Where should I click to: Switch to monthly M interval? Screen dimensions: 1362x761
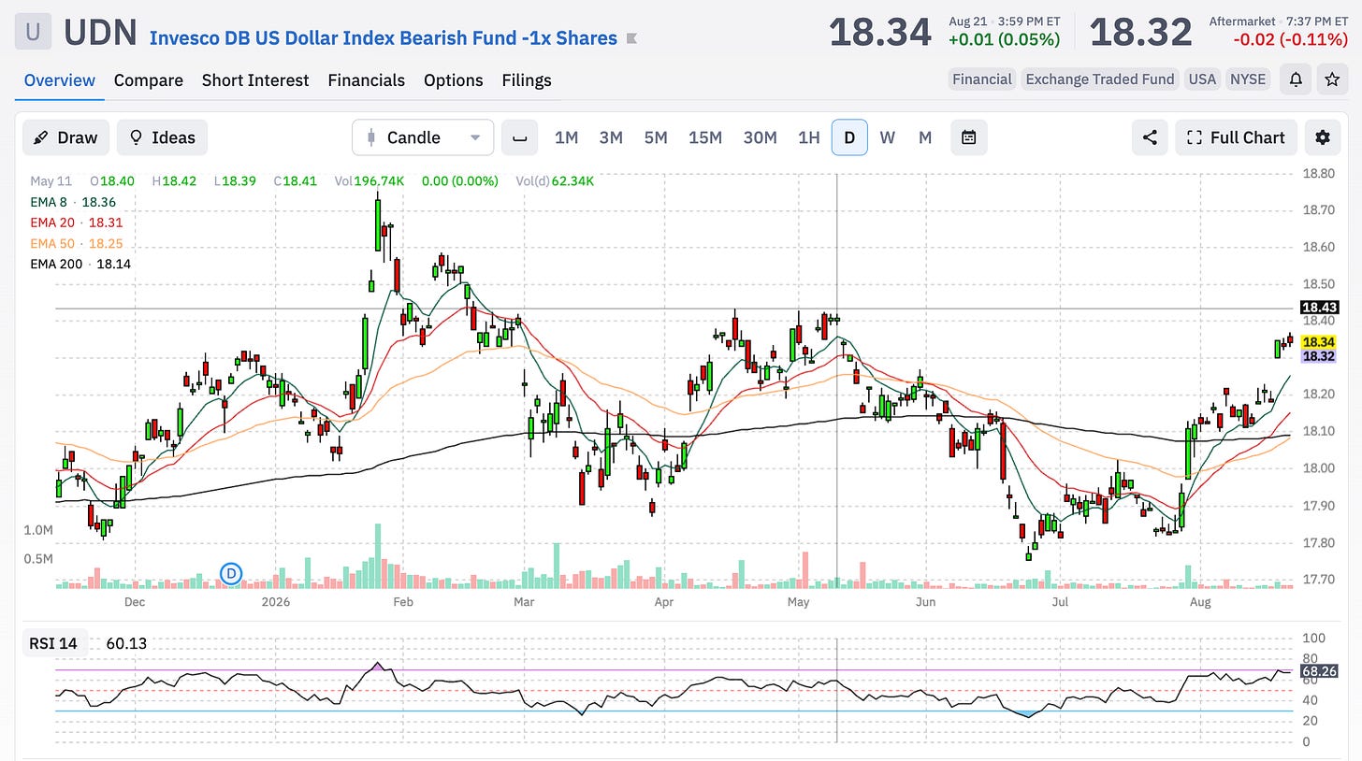(925, 137)
